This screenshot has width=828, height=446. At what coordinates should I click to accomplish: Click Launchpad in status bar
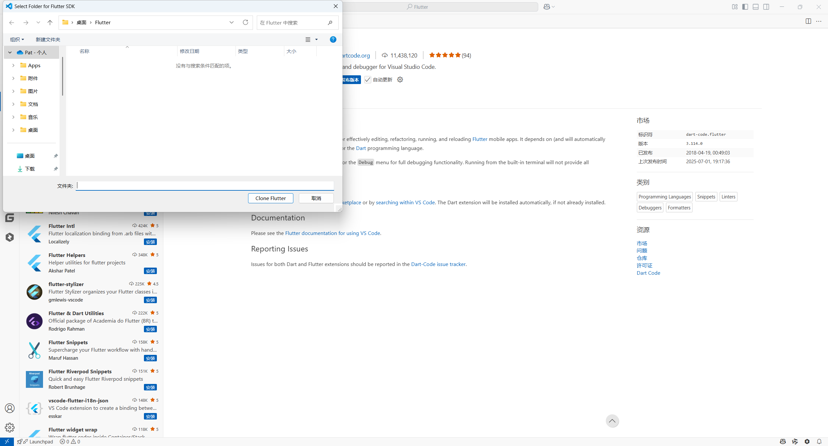click(35, 441)
